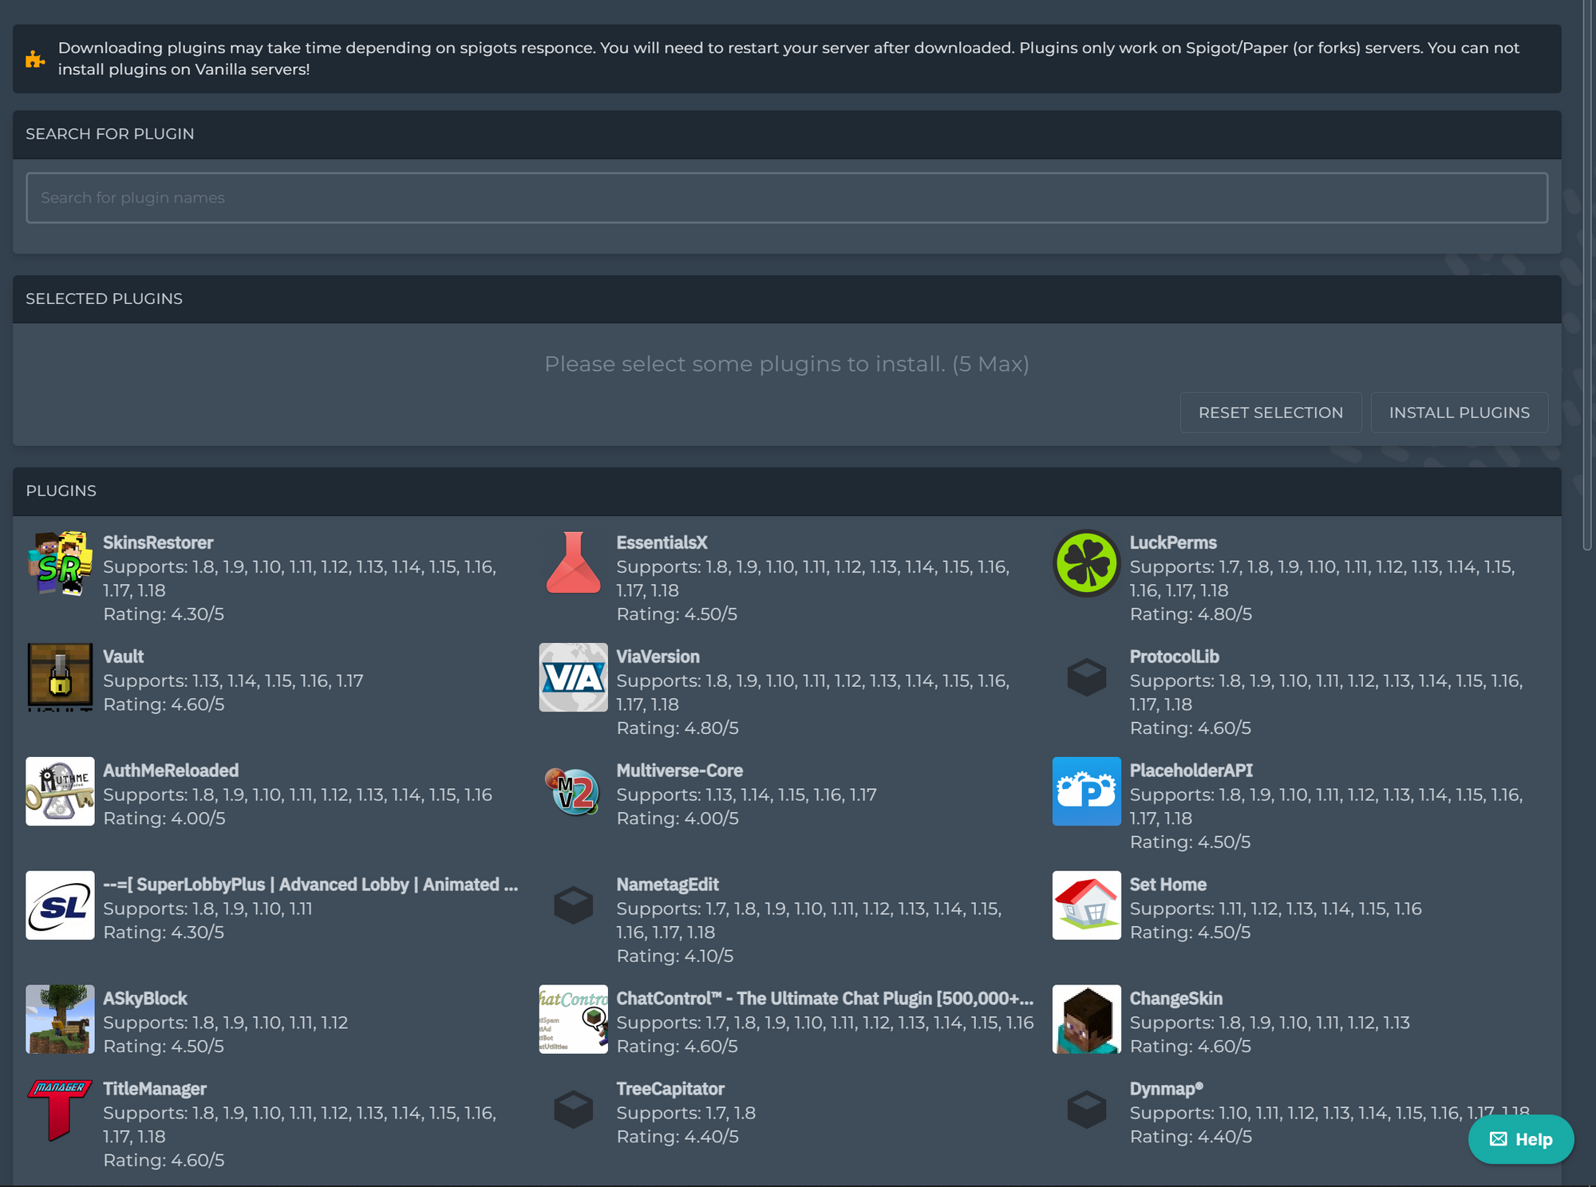Click SuperLobbyPlus supports 1.8 to 1.11 text
The width and height of the screenshot is (1596, 1187).
pos(207,909)
